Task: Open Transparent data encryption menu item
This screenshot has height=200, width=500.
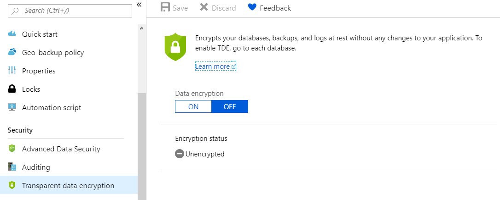Action: pos(68,185)
